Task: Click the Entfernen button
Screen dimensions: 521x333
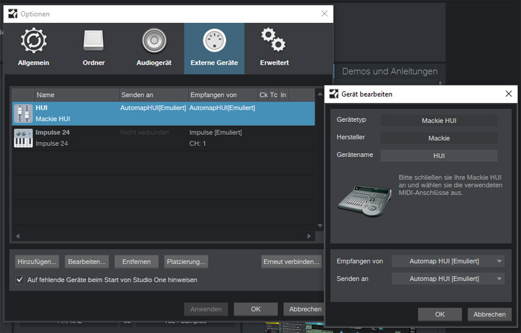Action: coord(136,261)
